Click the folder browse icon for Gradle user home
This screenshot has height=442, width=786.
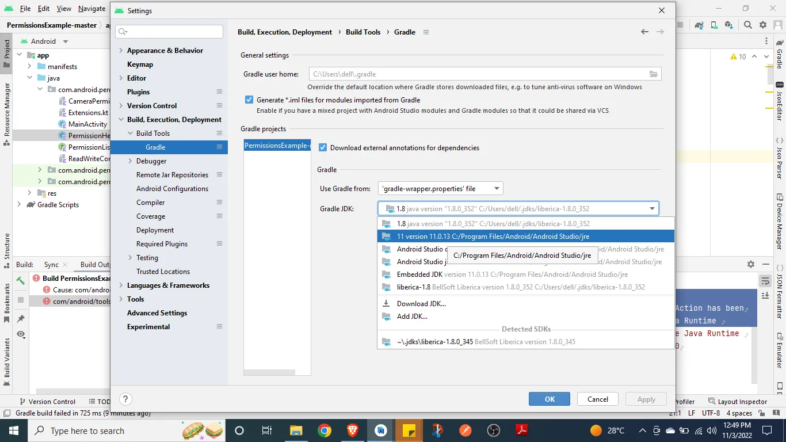[x=654, y=74]
